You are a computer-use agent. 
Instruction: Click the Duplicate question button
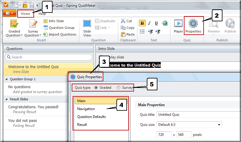click(105, 21)
